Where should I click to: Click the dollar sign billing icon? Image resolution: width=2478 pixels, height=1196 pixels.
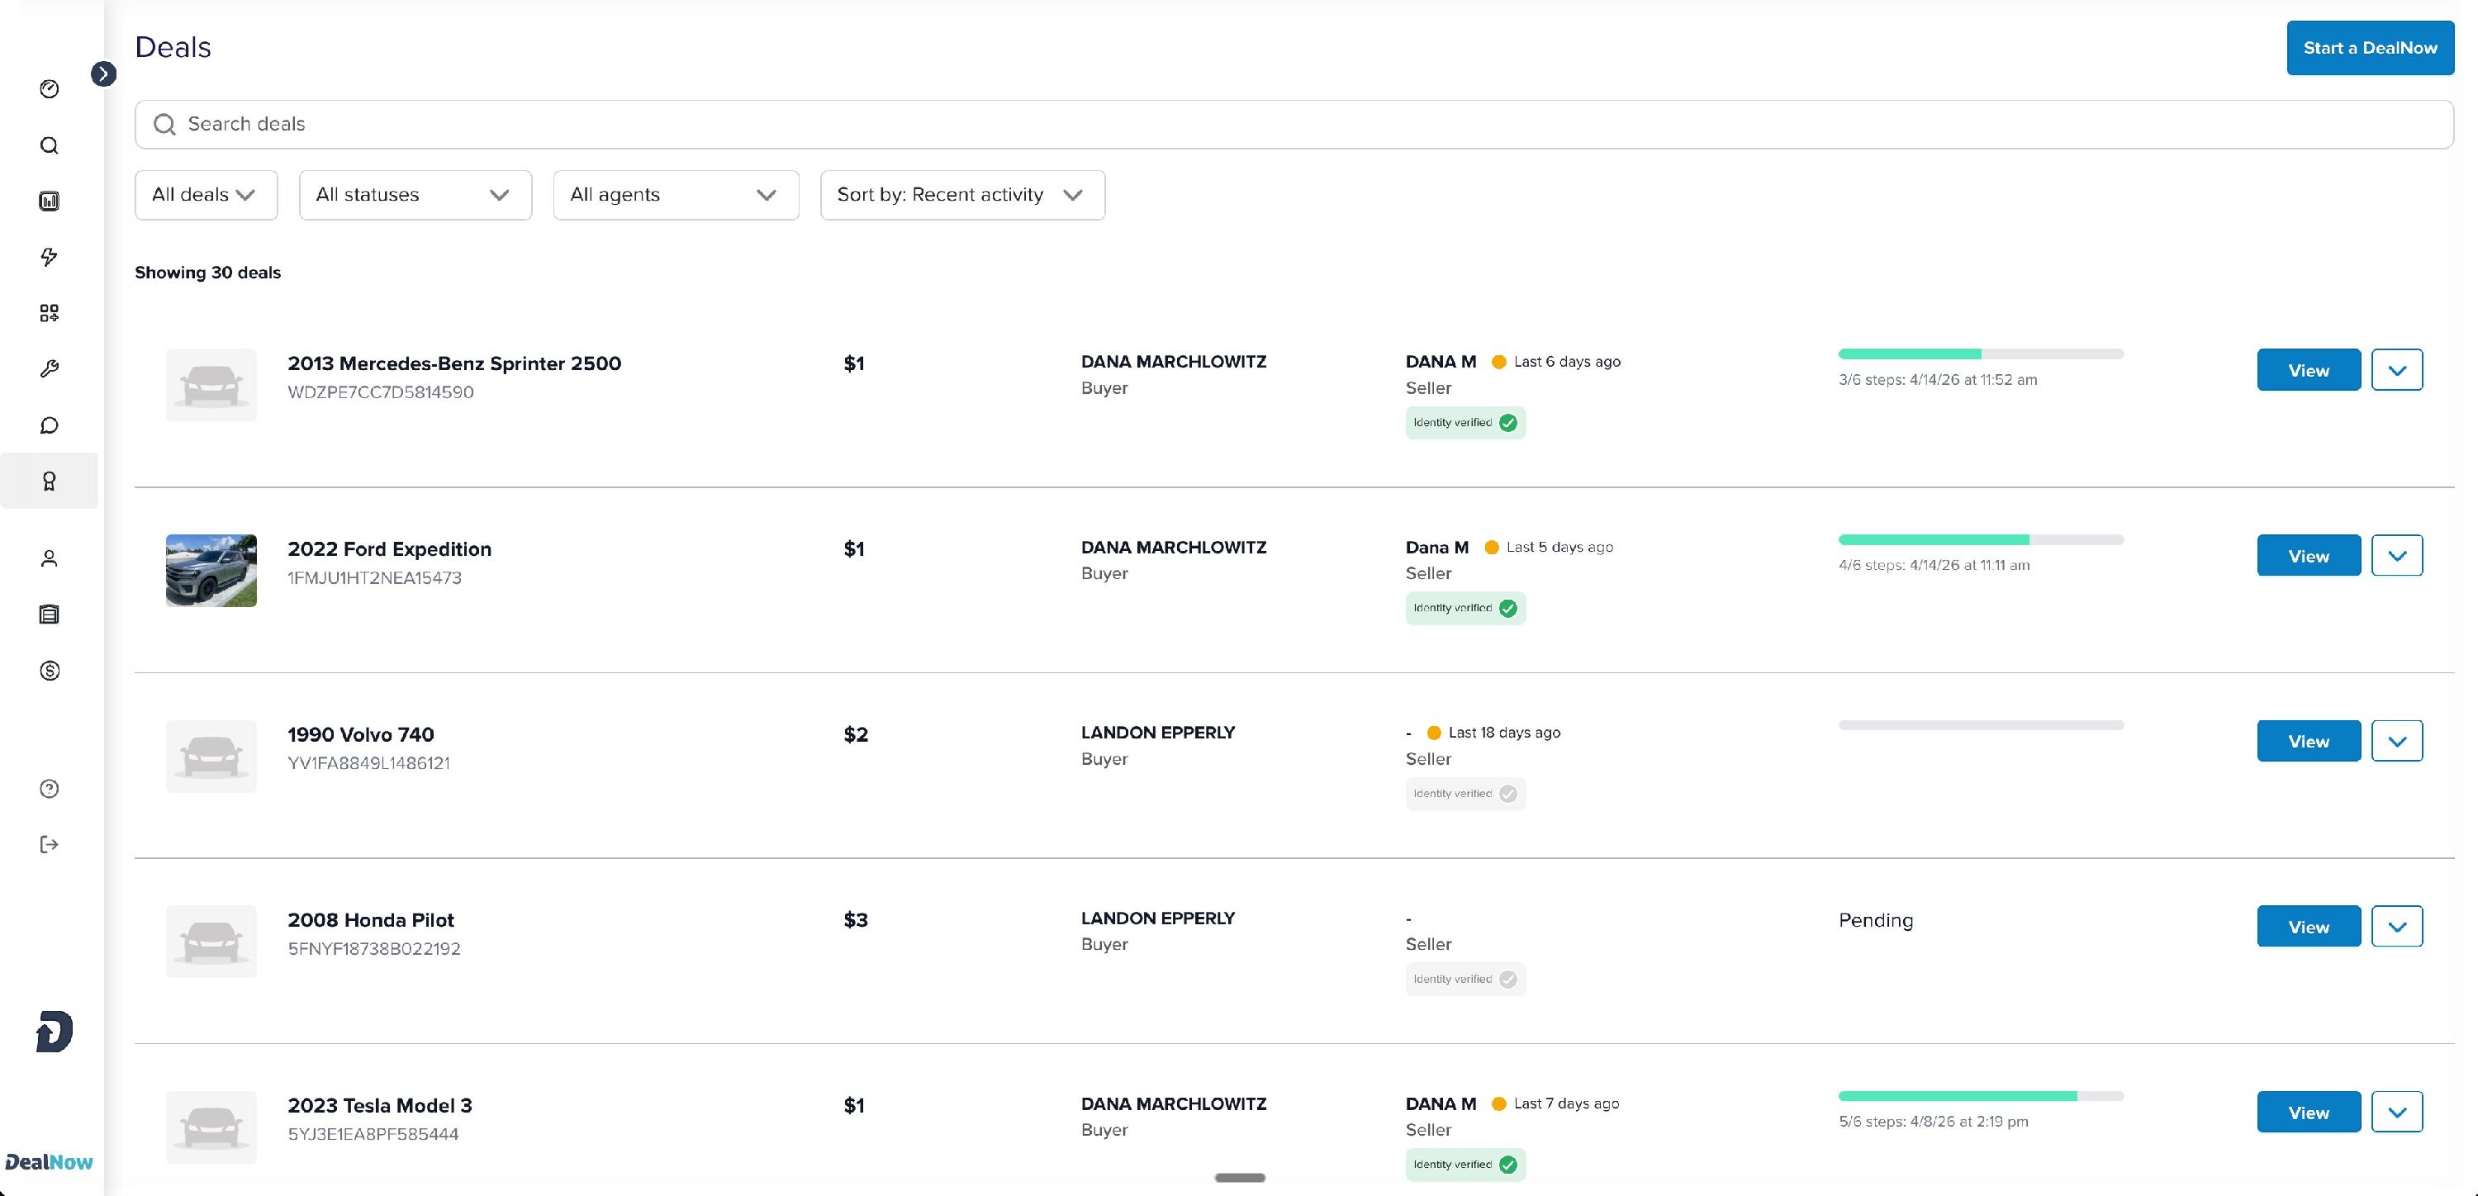[x=49, y=671]
